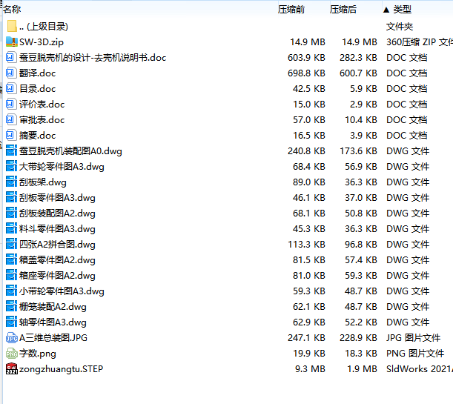The image size is (453, 404).
Task: Sort by the 压缩前 column header
Action: point(291,10)
